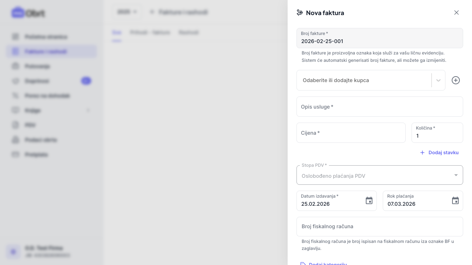
Task: Click the plus icon to add a buyer
Action: [x=456, y=80]
